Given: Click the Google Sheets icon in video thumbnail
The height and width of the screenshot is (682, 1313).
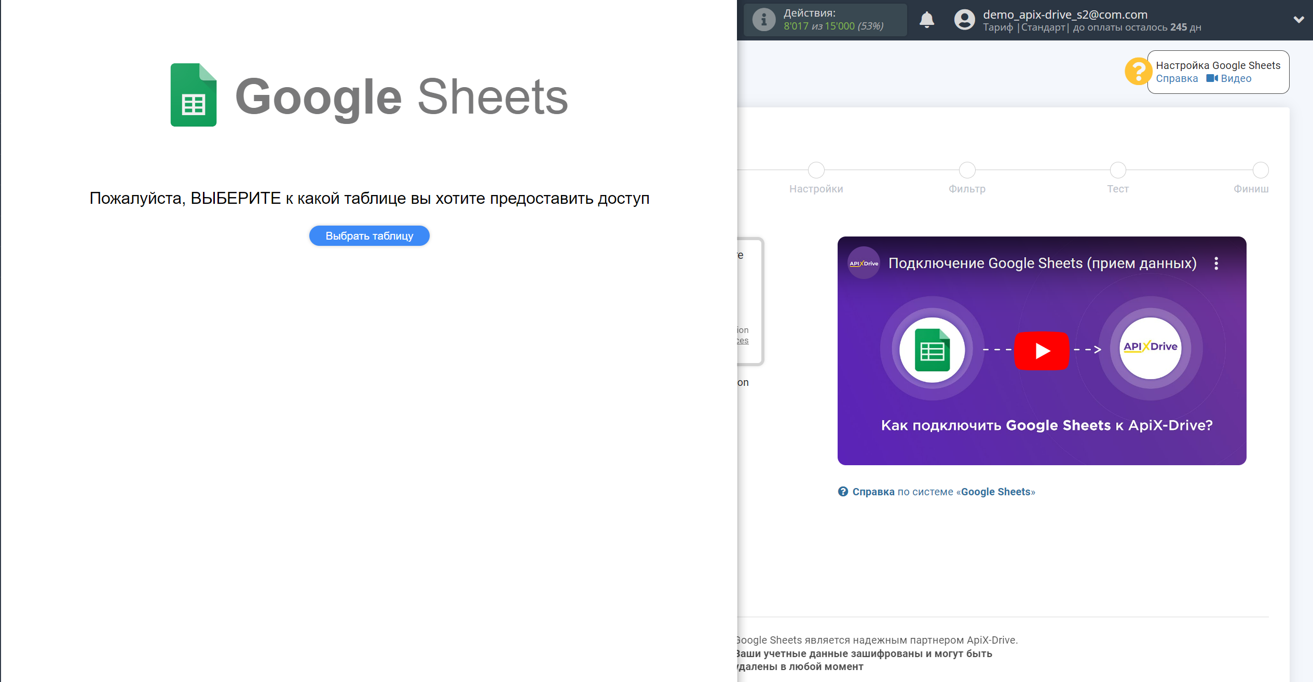Looking at the screenshot, I should point(932,350).
